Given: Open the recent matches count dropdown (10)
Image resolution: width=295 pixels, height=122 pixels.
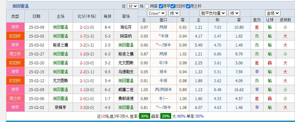Looking at the screenshot, I should (x=133, y=6).
